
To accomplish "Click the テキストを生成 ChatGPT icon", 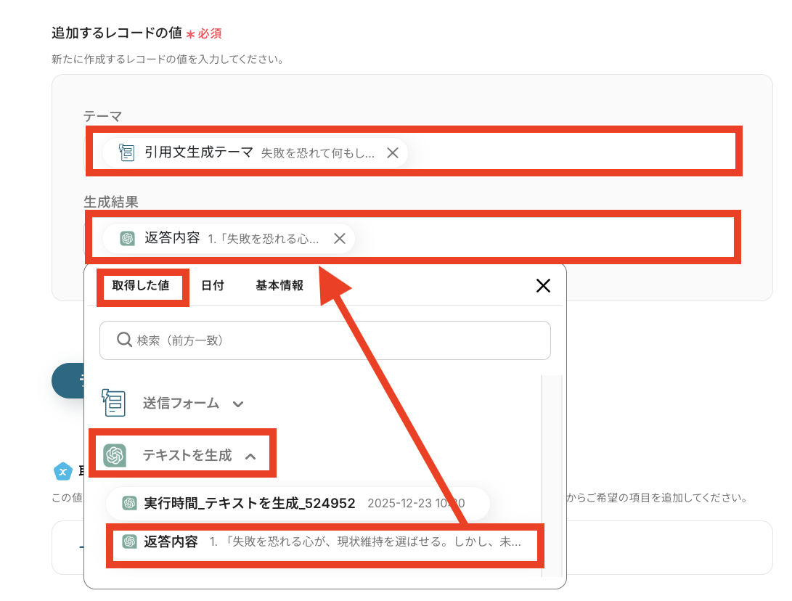I will coord(115,456).
